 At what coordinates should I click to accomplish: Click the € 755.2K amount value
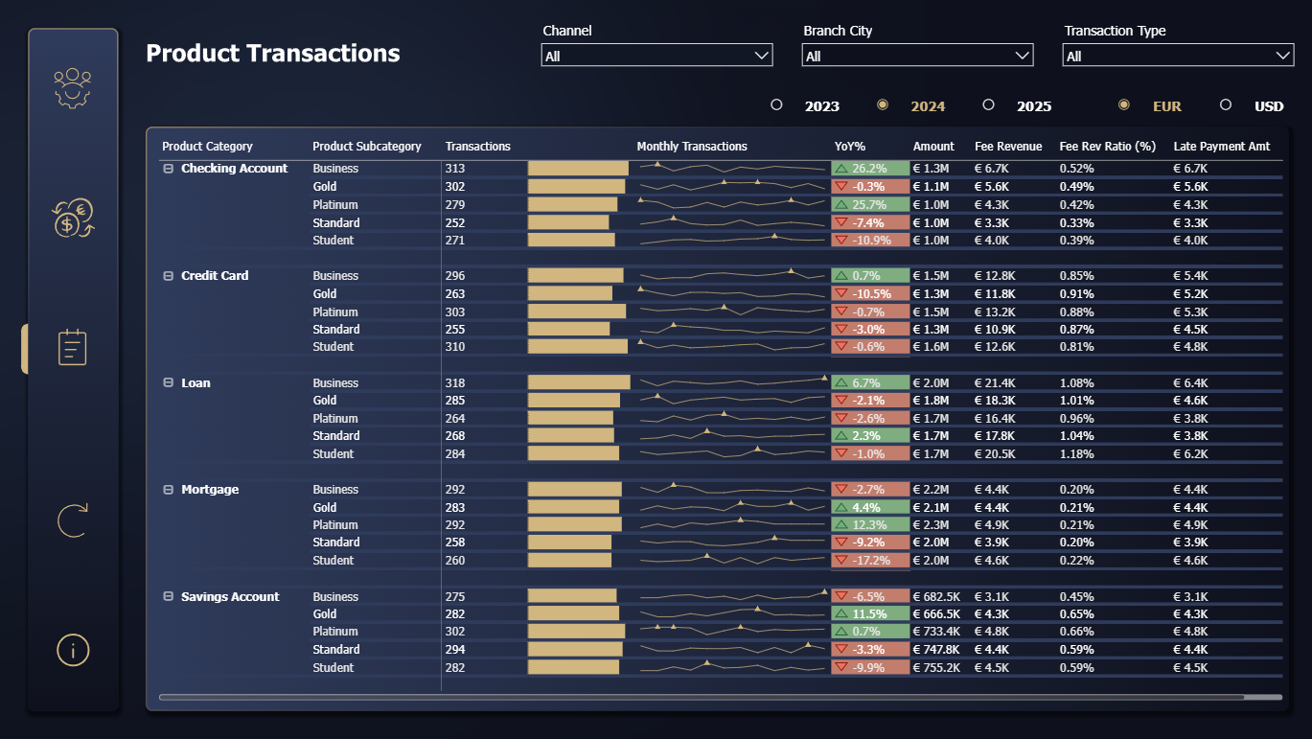(x=936, y=668)
